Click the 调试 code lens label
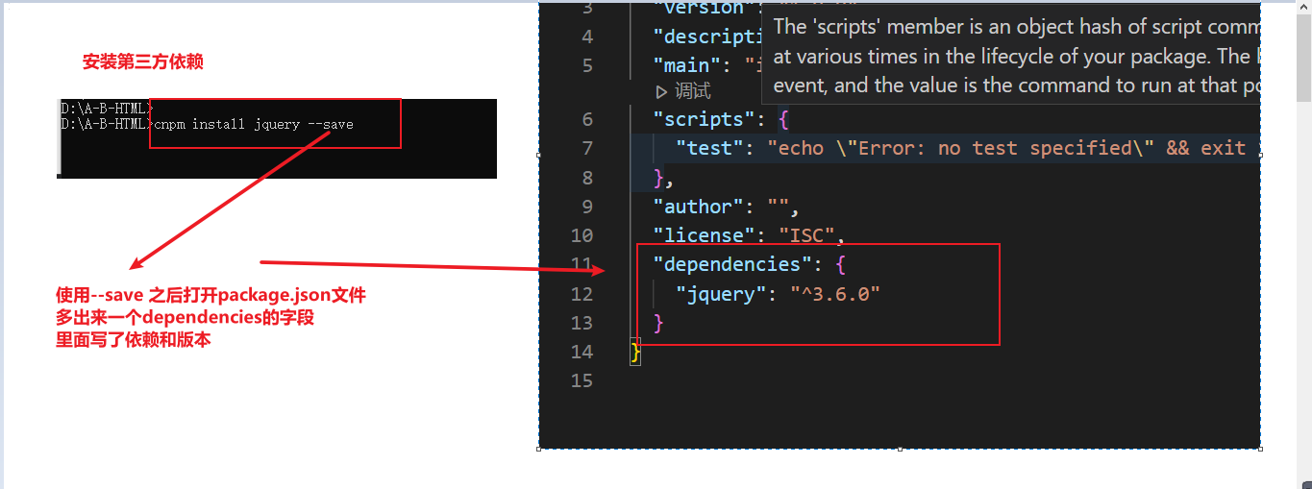This screenshot has width=1312, height=489. point(693,91)
